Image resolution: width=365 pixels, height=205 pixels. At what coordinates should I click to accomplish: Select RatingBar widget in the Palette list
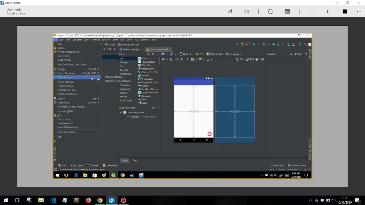pos(146,96)
